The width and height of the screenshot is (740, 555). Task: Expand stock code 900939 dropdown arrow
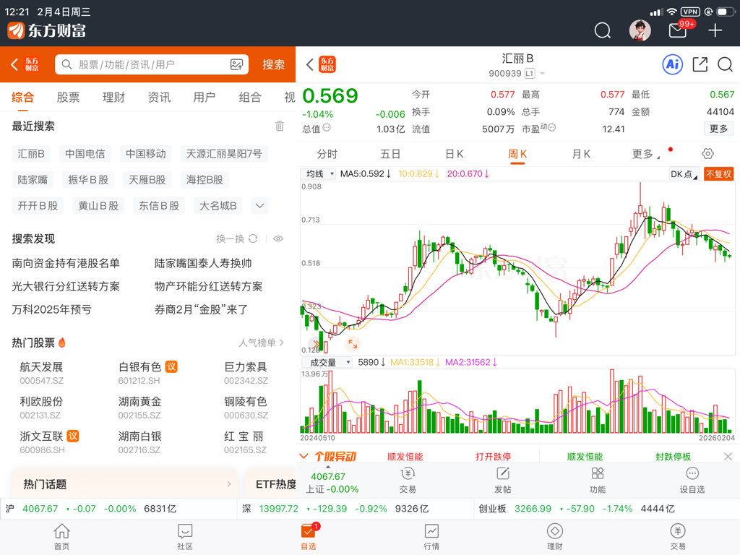click(542, 74)
